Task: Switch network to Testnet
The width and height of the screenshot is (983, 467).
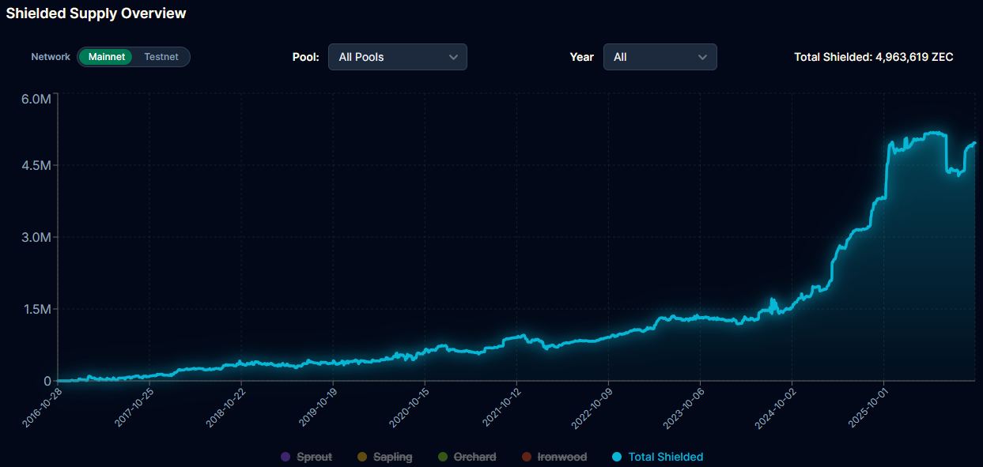Action: [161, 57]
